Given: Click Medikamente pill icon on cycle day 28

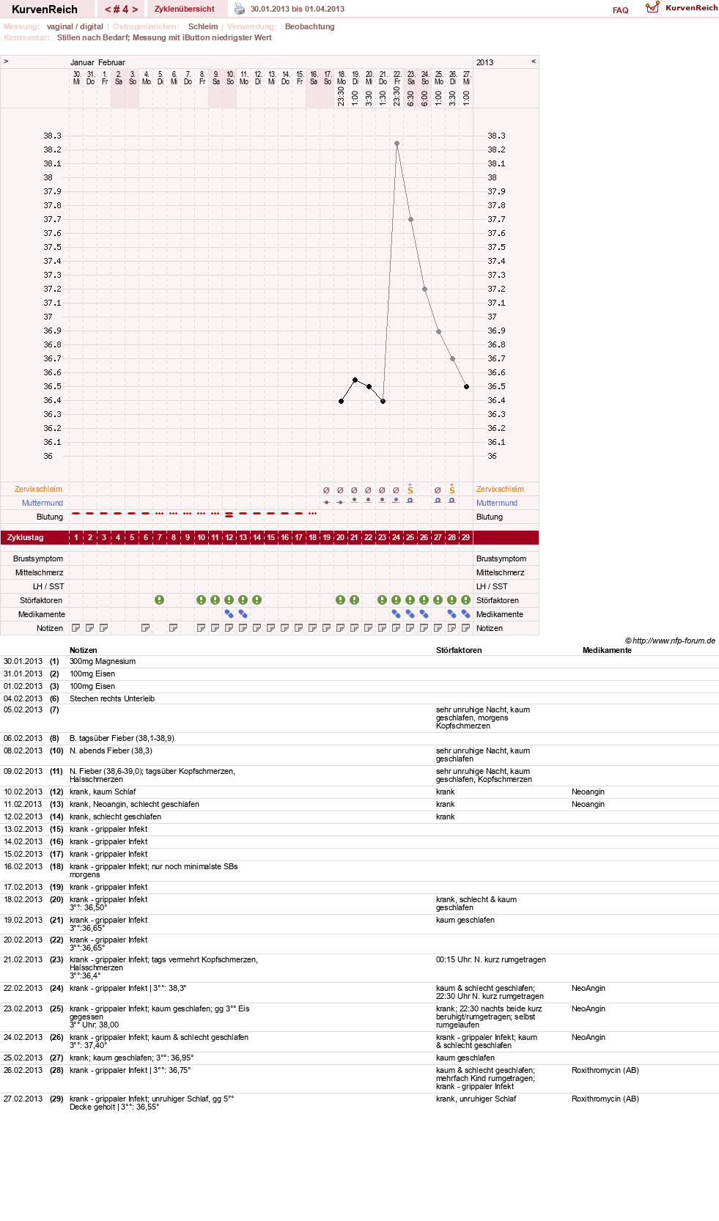Looking at the screenshot, I should click(452, 614).
